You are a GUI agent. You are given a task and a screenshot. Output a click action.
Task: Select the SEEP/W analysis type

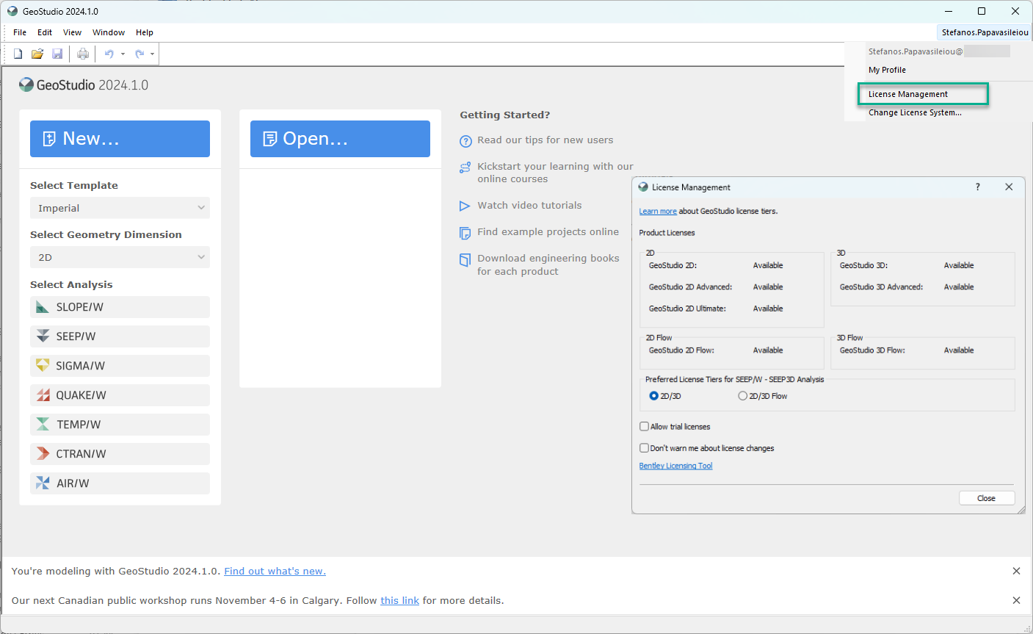(x=120, y=336)
